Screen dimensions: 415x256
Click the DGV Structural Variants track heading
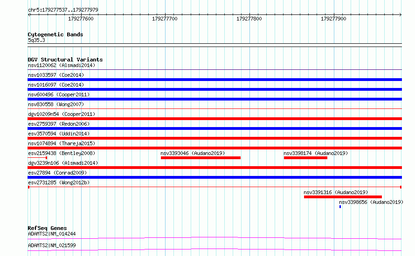click(65, 60)
